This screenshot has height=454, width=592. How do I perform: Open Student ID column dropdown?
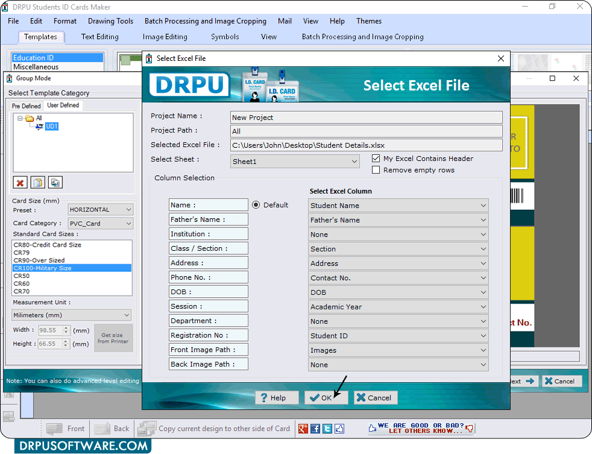398,336
